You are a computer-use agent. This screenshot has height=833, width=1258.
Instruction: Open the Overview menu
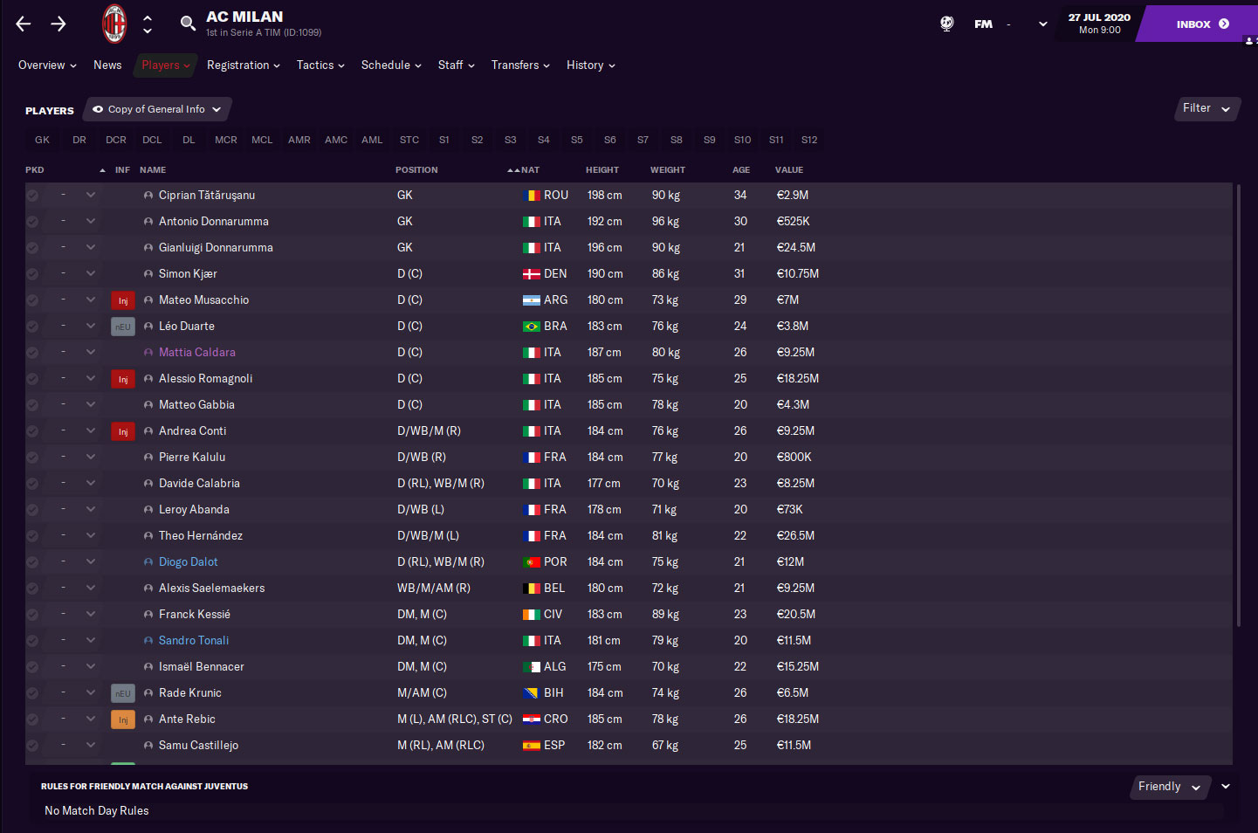tap(47, 65)
